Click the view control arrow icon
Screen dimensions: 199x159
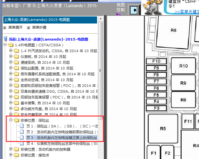point(134,10)
